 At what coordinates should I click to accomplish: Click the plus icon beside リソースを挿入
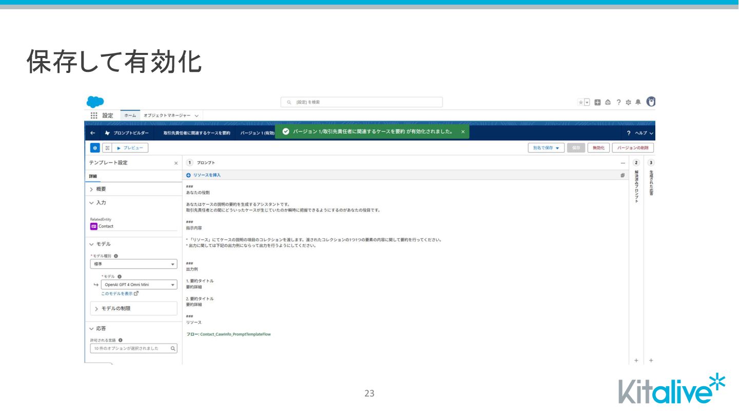pyautogui.click(x=188, y=175)
